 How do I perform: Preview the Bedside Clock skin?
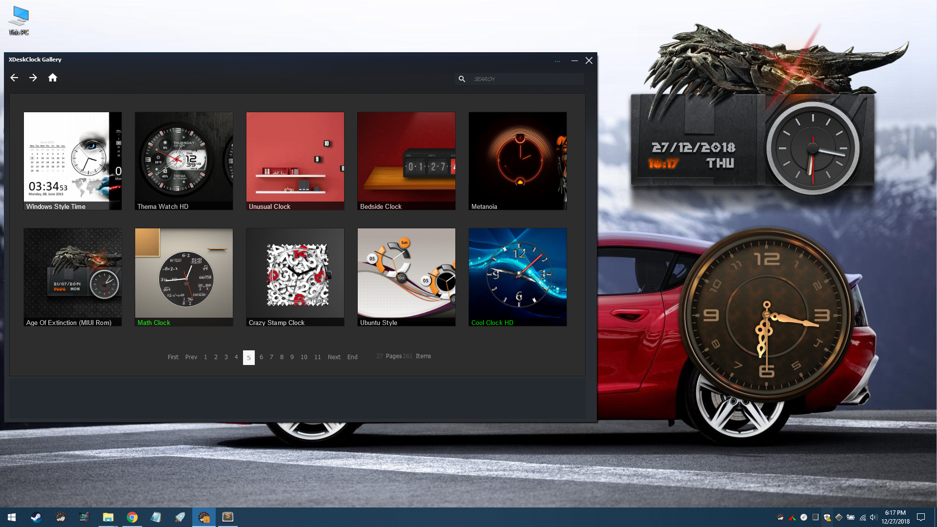pyautogui.click(x=406, y=161)
